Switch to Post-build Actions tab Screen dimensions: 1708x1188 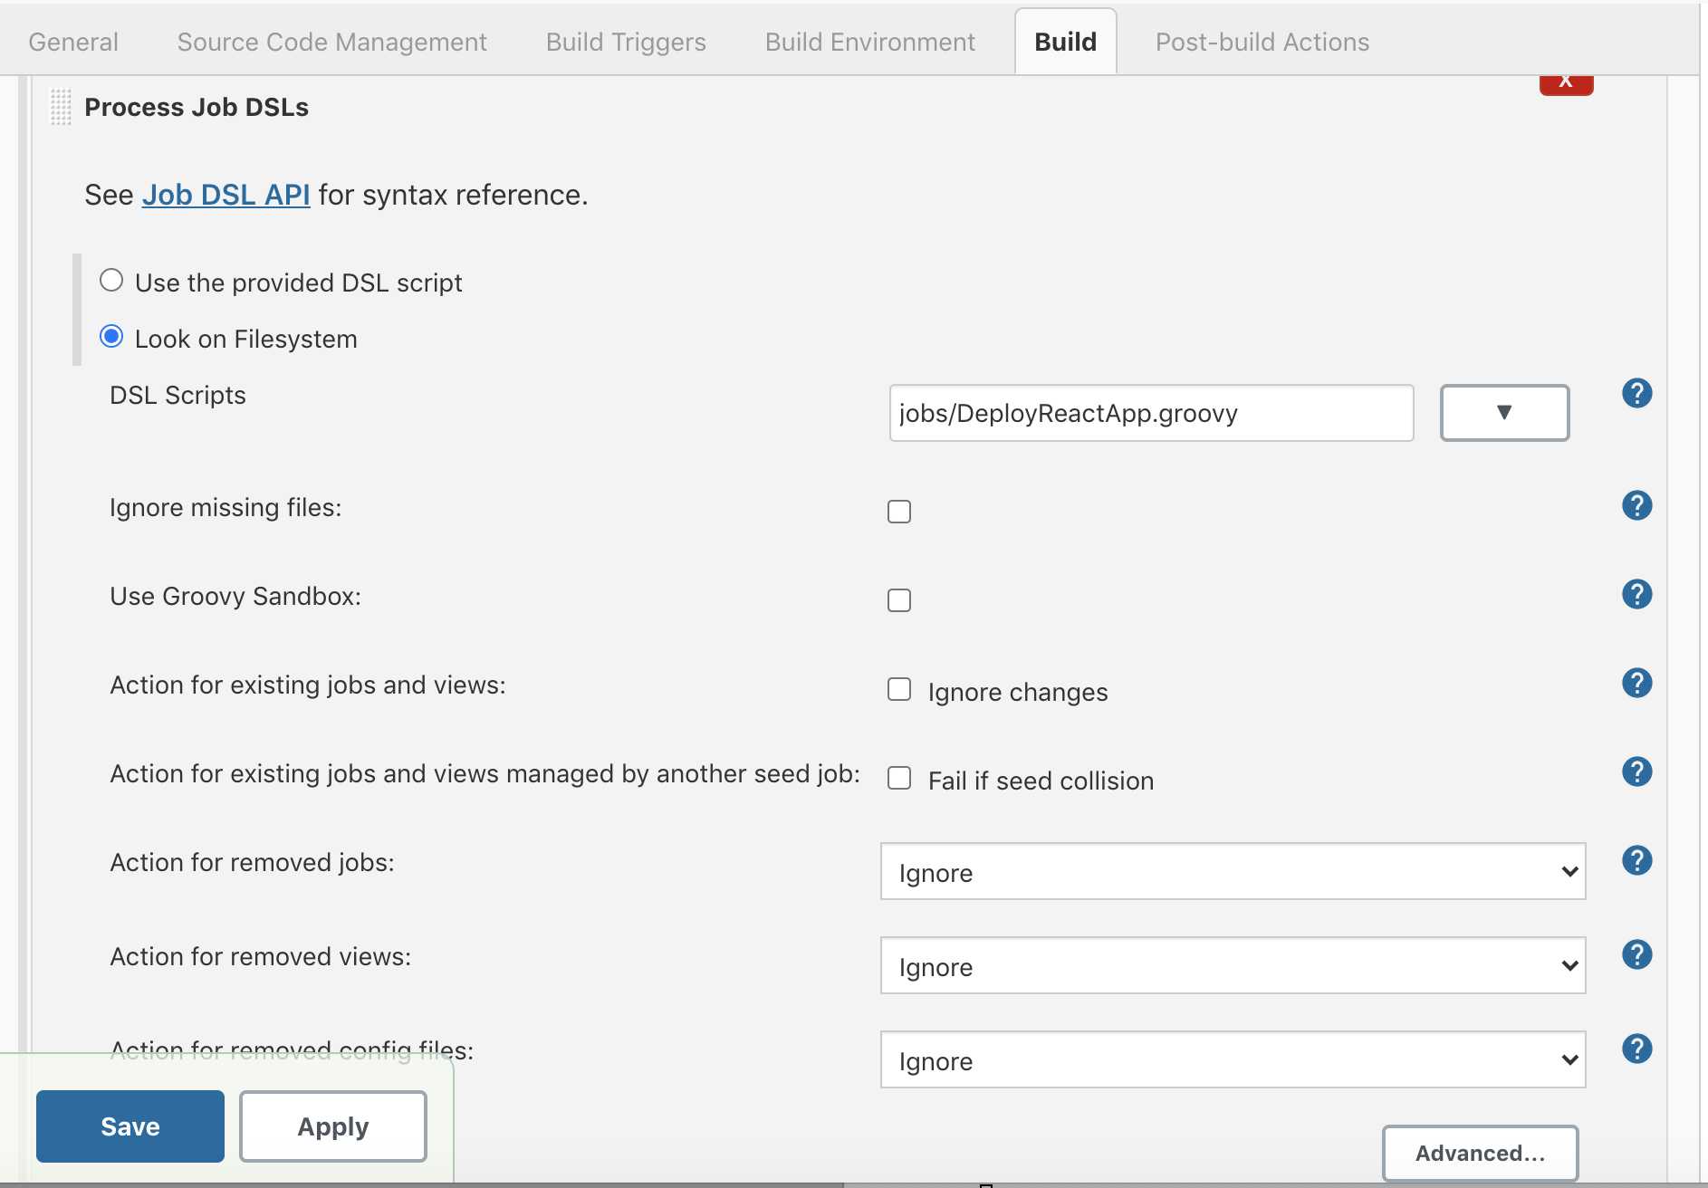point(1262,43)
